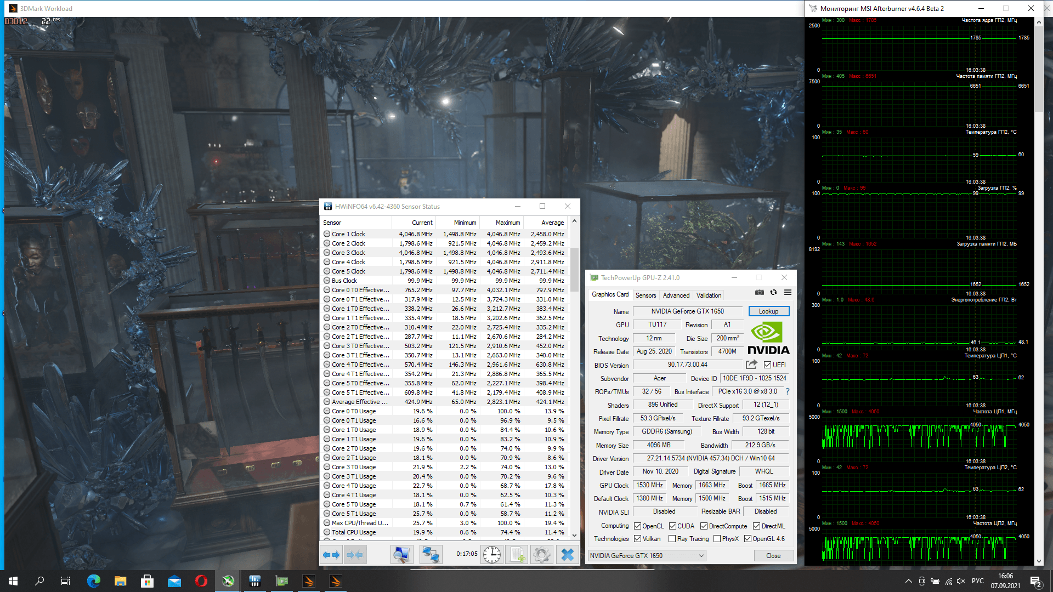This screenshot has width=1053, height=592.
Task: Click the HWiNFO sensor list scrollbar
Action: [574, 269]
